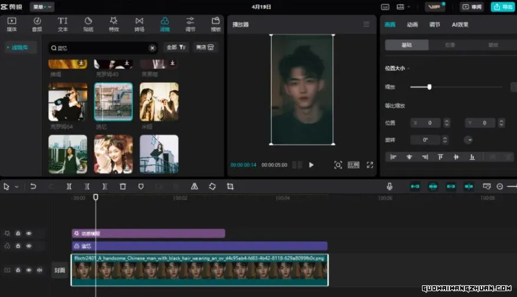Open the 转场 (Transitions) tab
Screen dimensions: 517x297
coord(140,24)
